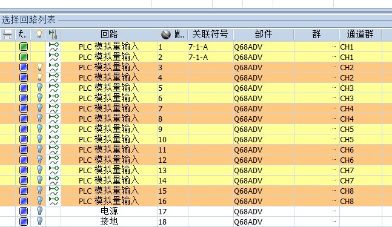This screenshot has height=227, width=392.
Task: Click the blue status icon for 电源 row
Action: pos(24,211)
